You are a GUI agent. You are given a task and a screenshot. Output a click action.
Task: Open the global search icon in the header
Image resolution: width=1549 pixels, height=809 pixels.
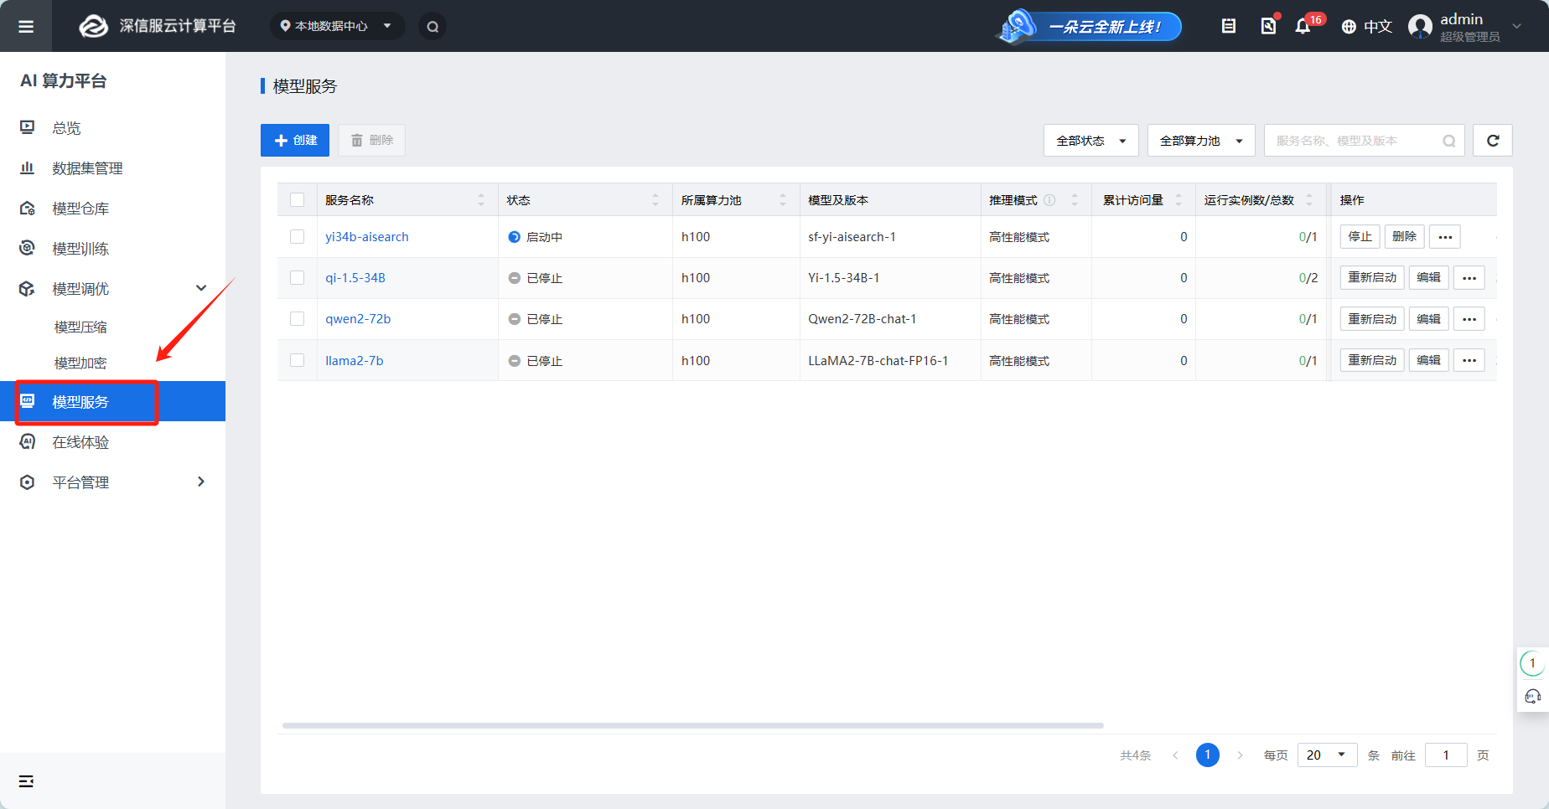pos(433,26)
